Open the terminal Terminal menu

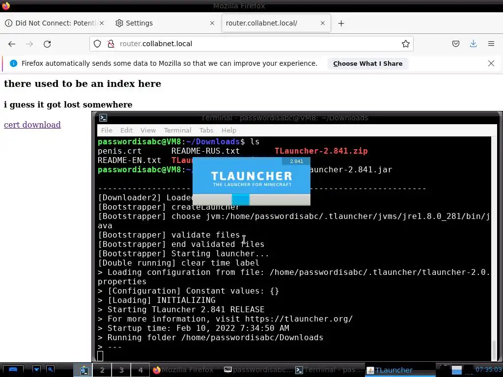[x=177, y=130]
